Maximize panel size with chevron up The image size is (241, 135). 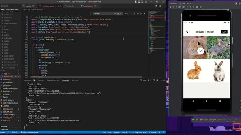[x=161, y=80]
